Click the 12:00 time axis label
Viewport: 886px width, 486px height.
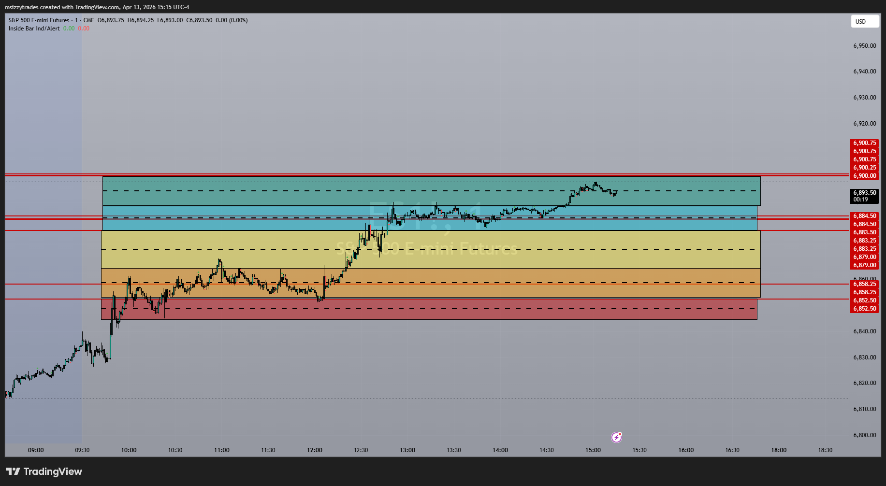coord(315,450)
